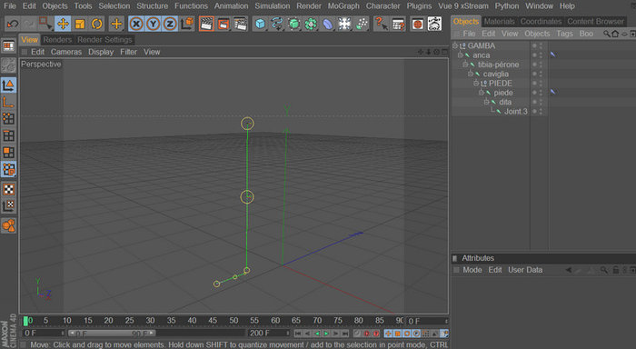The image size is (636, 349).
Task: Switch to the Render Settings tab
Action: [x=104, y=40]
